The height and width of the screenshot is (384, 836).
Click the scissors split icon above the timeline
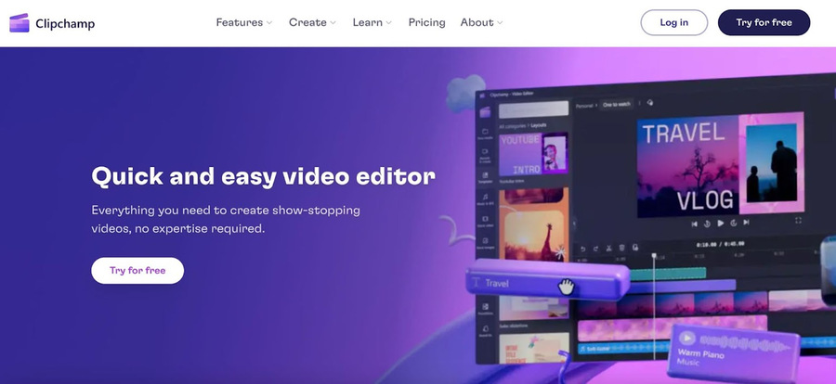[x=608, y=249]
